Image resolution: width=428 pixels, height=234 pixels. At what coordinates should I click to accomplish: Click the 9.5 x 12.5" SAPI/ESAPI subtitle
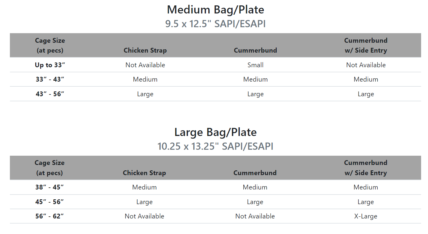215,24
